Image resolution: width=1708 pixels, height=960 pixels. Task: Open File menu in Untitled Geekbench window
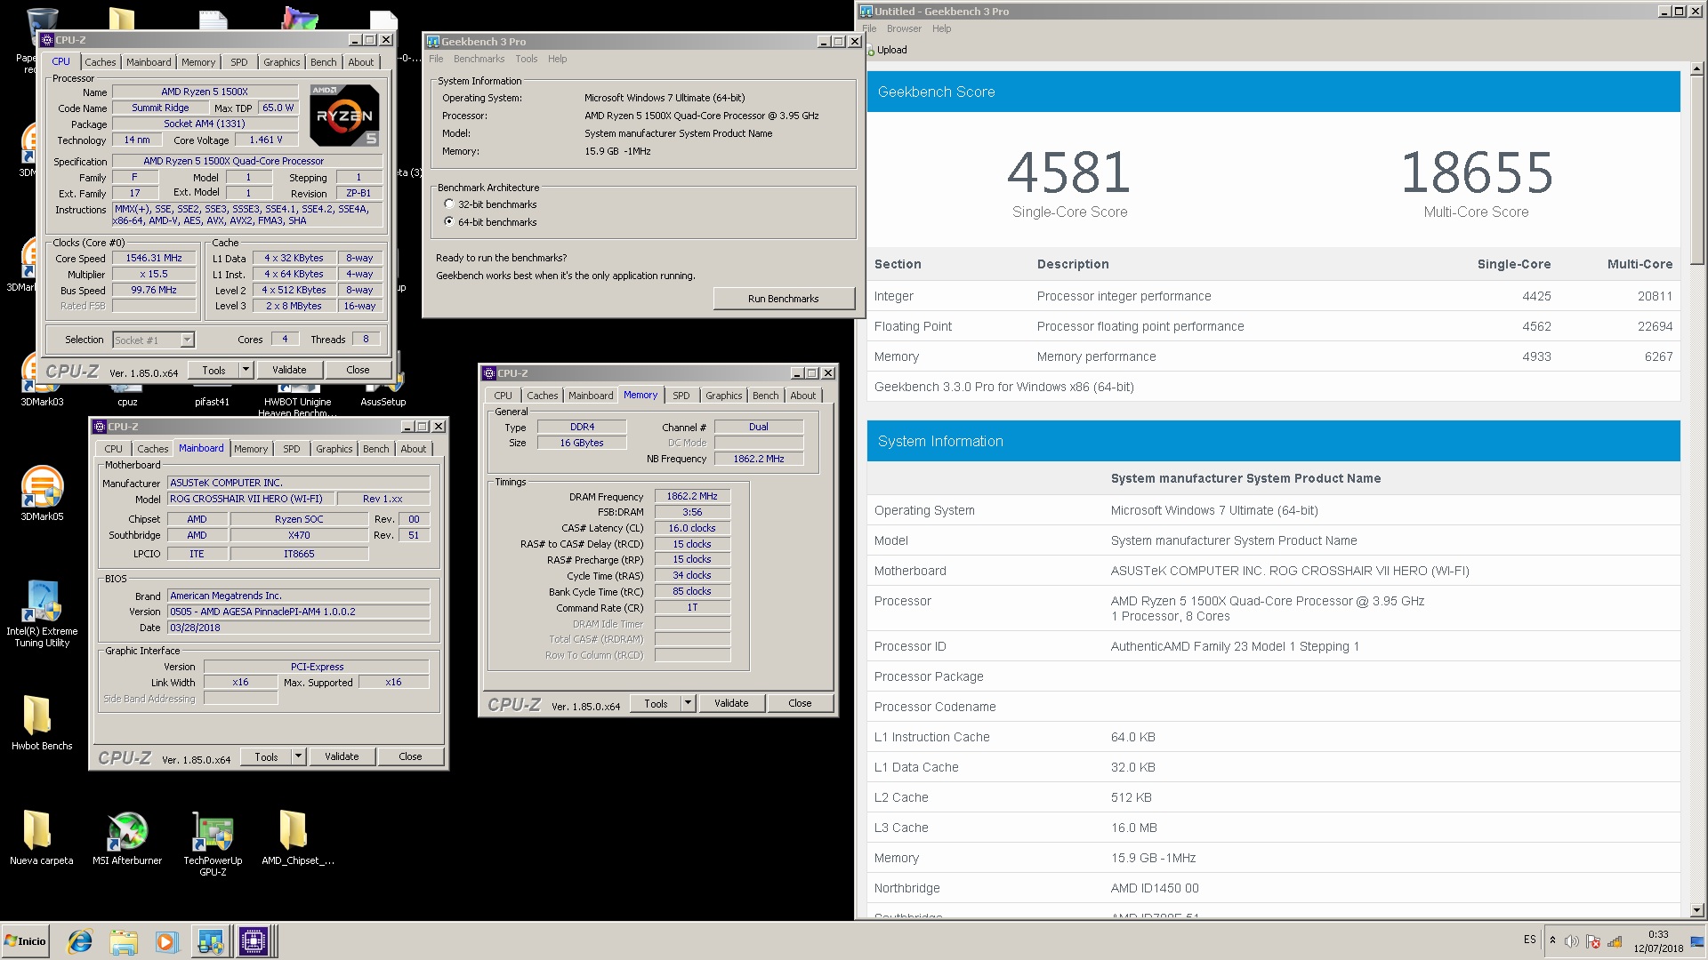pyautogui.click(x=869, y=28)
